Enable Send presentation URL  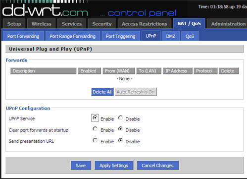point(95,140)
